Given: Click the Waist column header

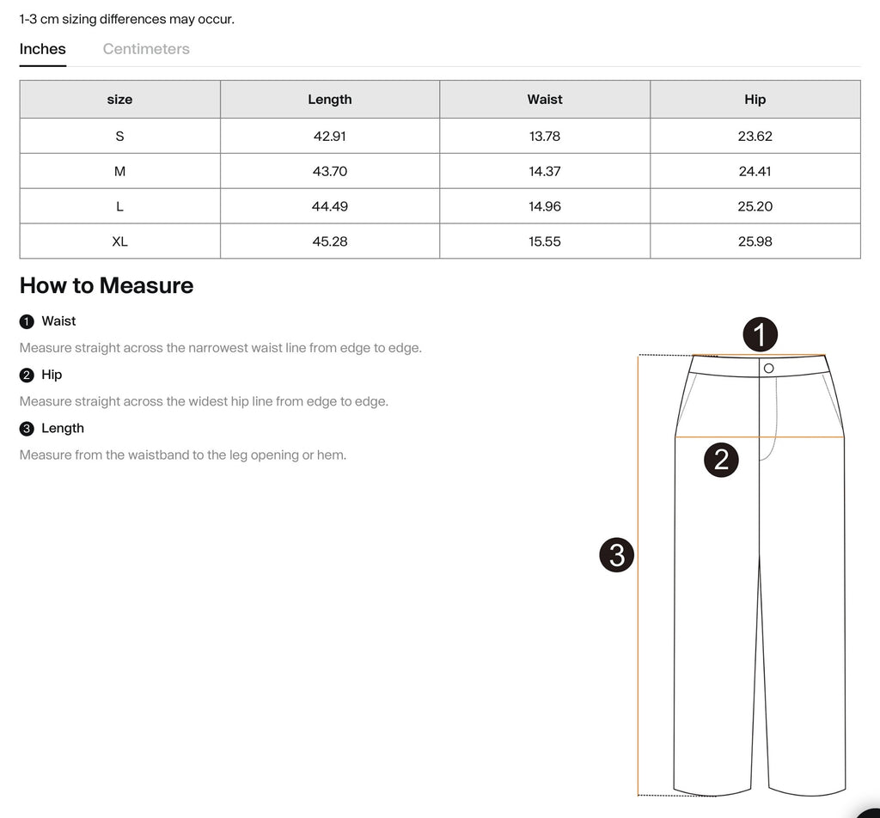Looking at the screenshot, I should click(545, 100).
